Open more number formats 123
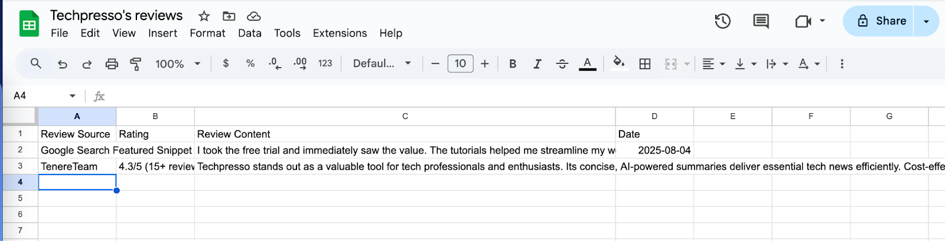 (325, 63)
